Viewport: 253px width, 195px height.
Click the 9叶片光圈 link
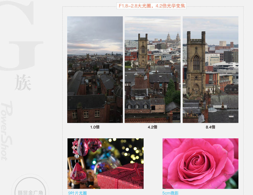77,193
